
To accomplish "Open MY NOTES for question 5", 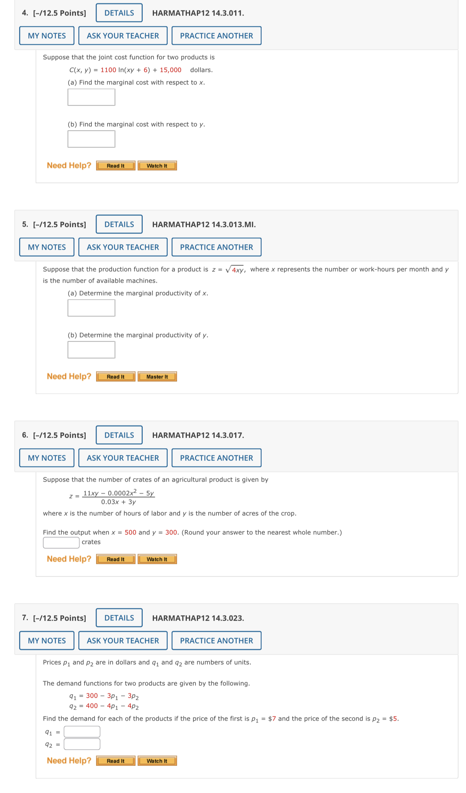I will tap(46, 247).
